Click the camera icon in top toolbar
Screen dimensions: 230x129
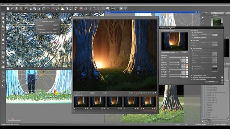click(117, 9)
